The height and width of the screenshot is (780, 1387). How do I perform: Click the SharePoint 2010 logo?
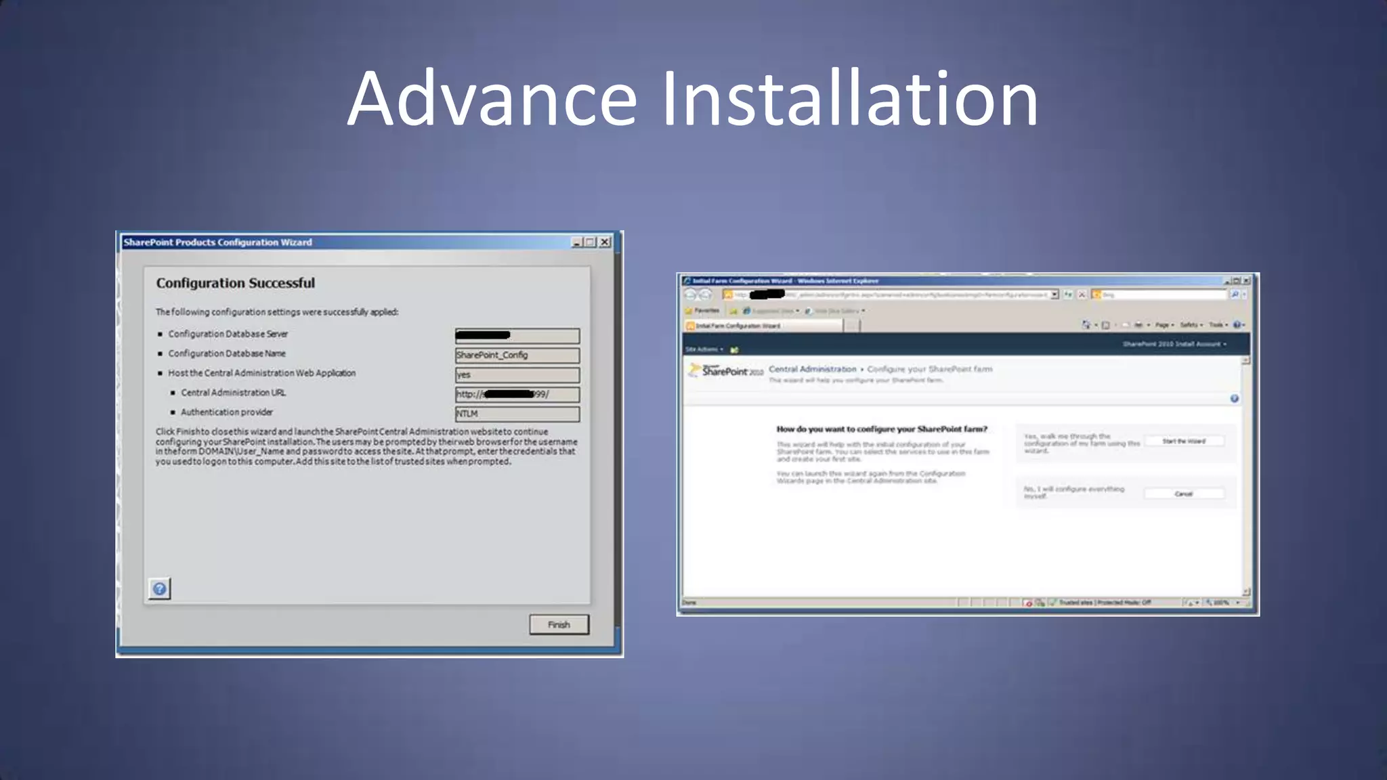point(726,370)
